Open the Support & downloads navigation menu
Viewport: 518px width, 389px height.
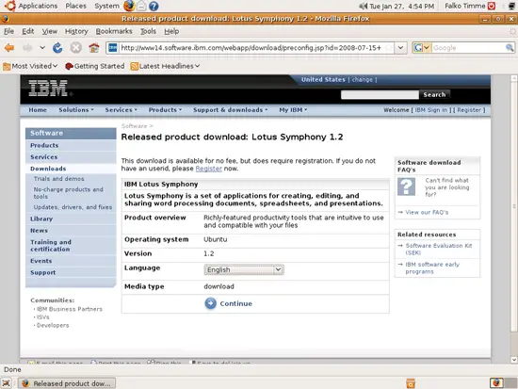point(230,109)
